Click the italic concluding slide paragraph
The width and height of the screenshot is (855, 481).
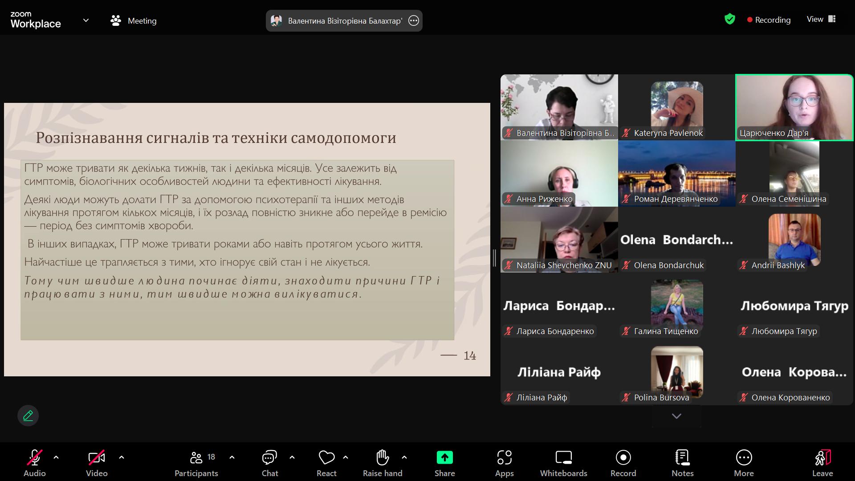tap(232, 287)
